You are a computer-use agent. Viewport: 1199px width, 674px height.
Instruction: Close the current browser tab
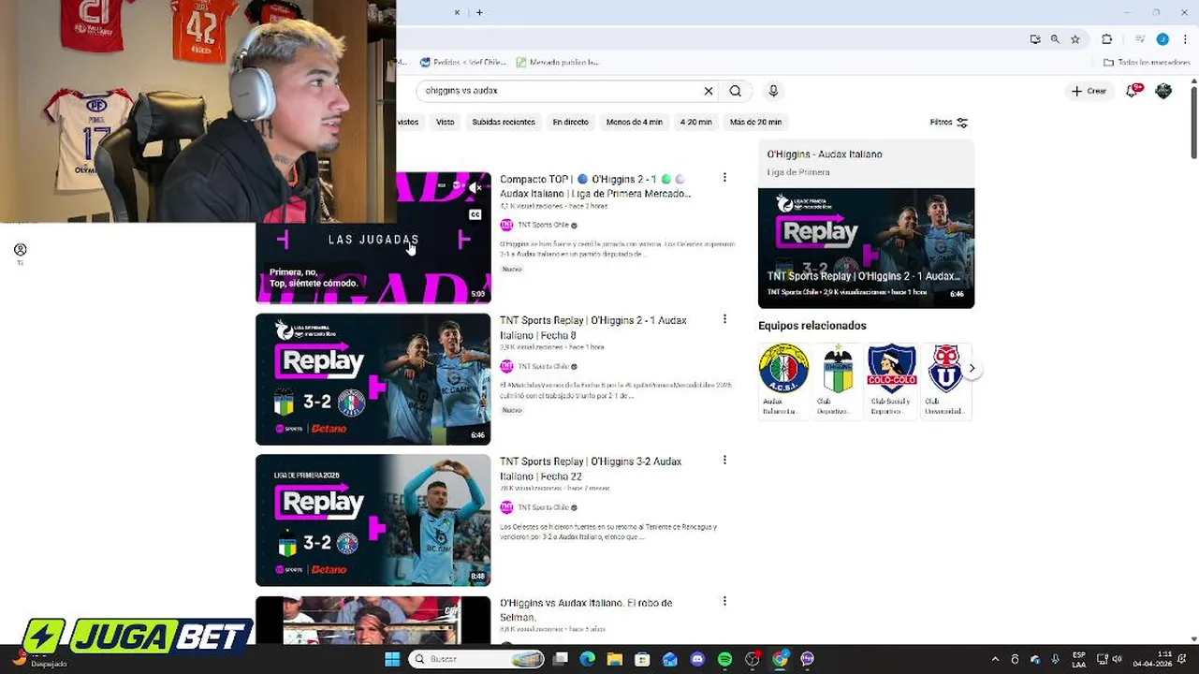point(458,12)
